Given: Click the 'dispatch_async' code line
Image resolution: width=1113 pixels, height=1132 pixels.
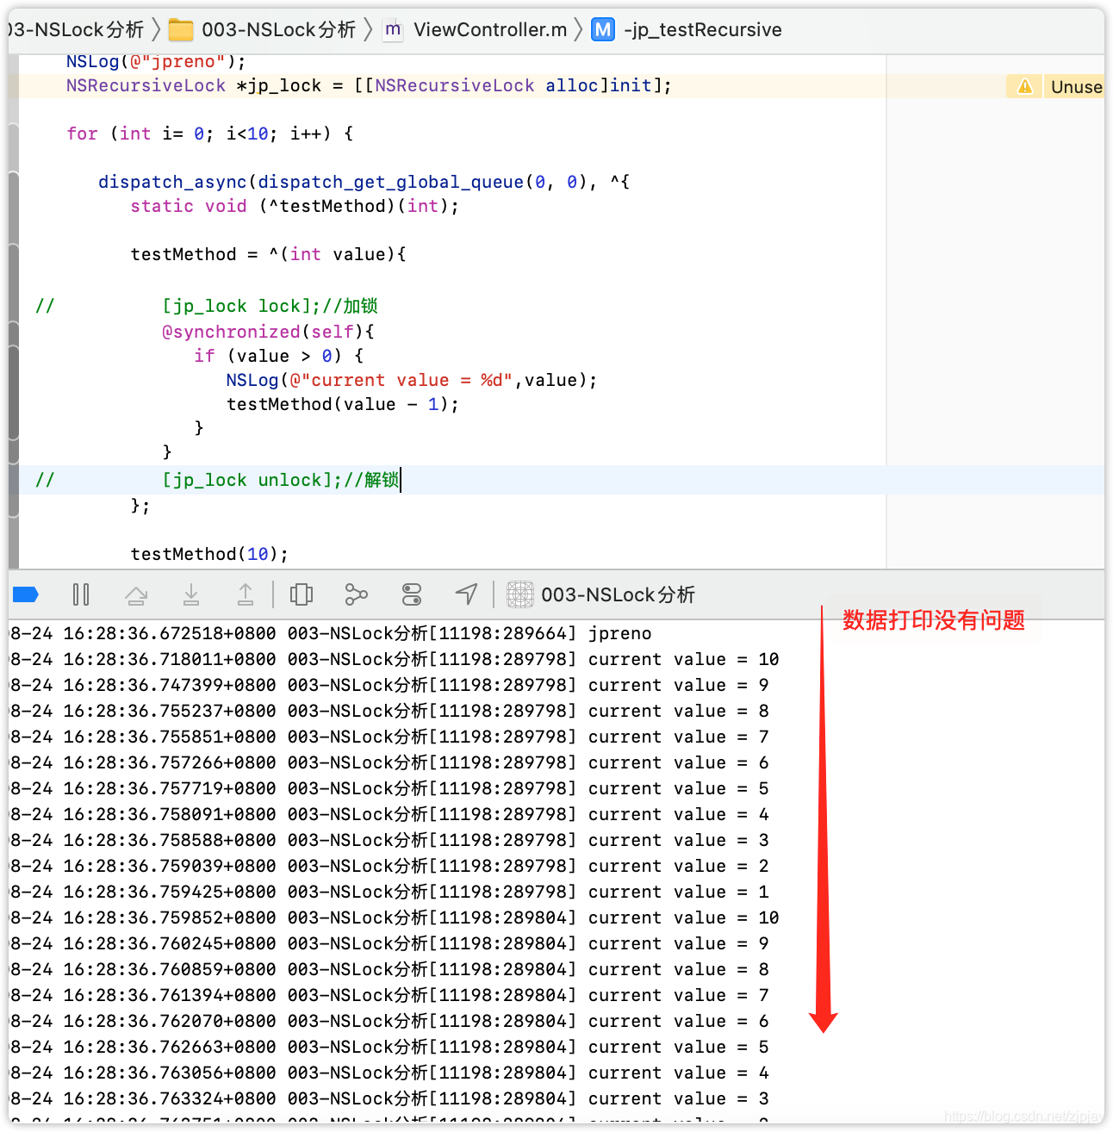Looking at the screenshot, I should (364, 182).
